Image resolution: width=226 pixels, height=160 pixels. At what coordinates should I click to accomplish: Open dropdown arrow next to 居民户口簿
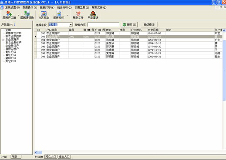click(18, 15)
